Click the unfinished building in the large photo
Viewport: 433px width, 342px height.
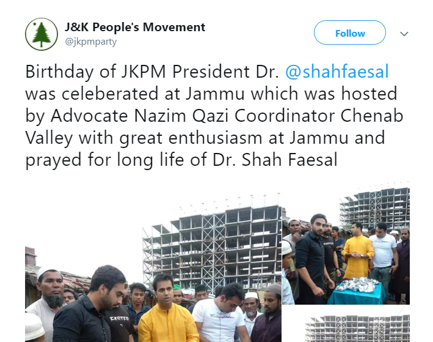pyautogui.click(x=212, y=245)
